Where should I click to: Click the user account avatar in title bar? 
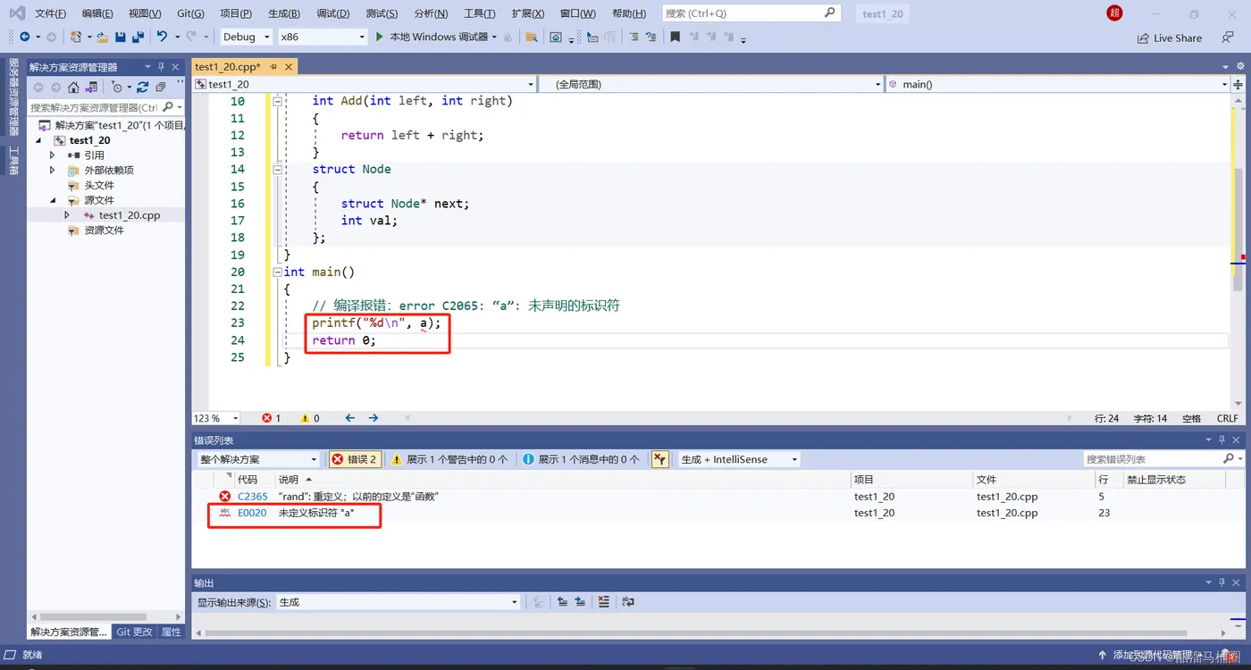point(1114,13)
